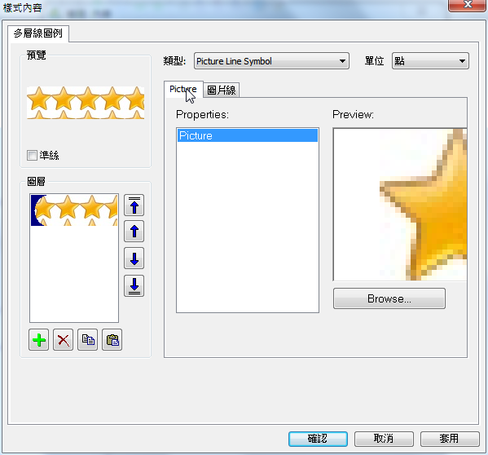Add new layer with green plus icon
Image resolution: width=488 pixels, height=455 pixels.
point(38,340)
